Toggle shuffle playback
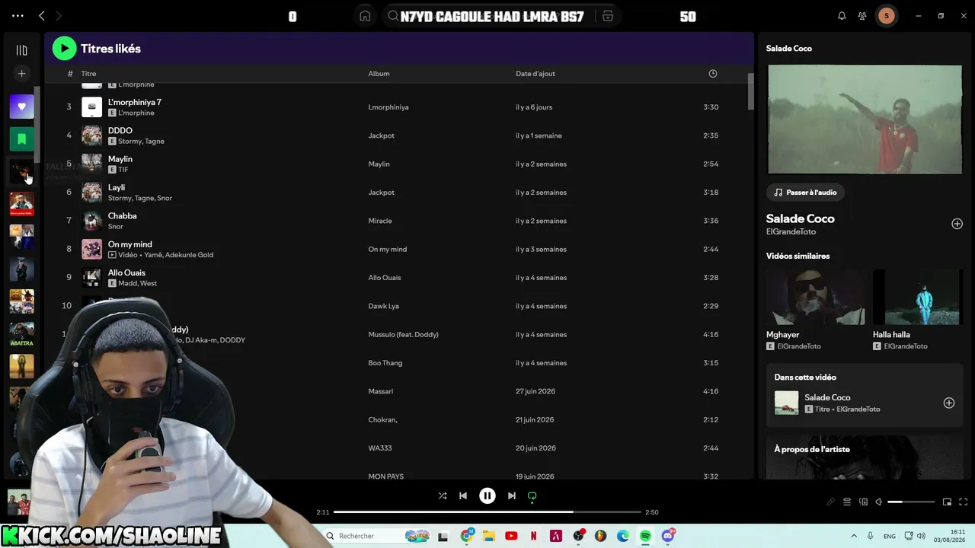 pos(443,495)
